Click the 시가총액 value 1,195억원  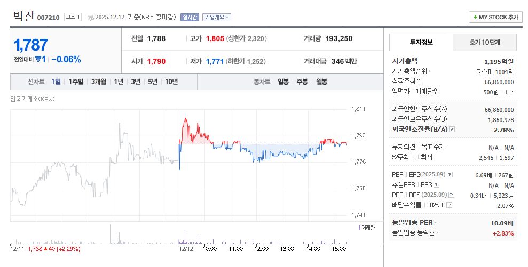click(499, 61)
